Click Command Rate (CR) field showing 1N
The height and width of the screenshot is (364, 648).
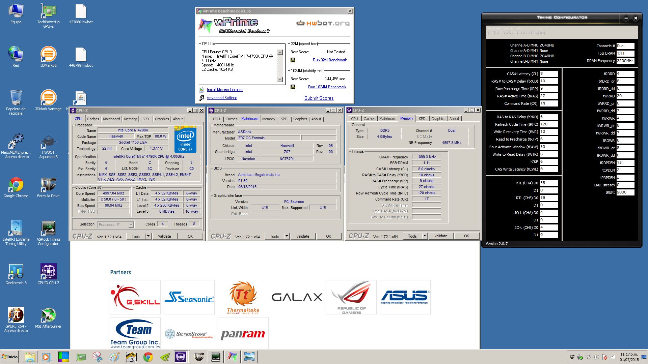(x=549, y=103)
